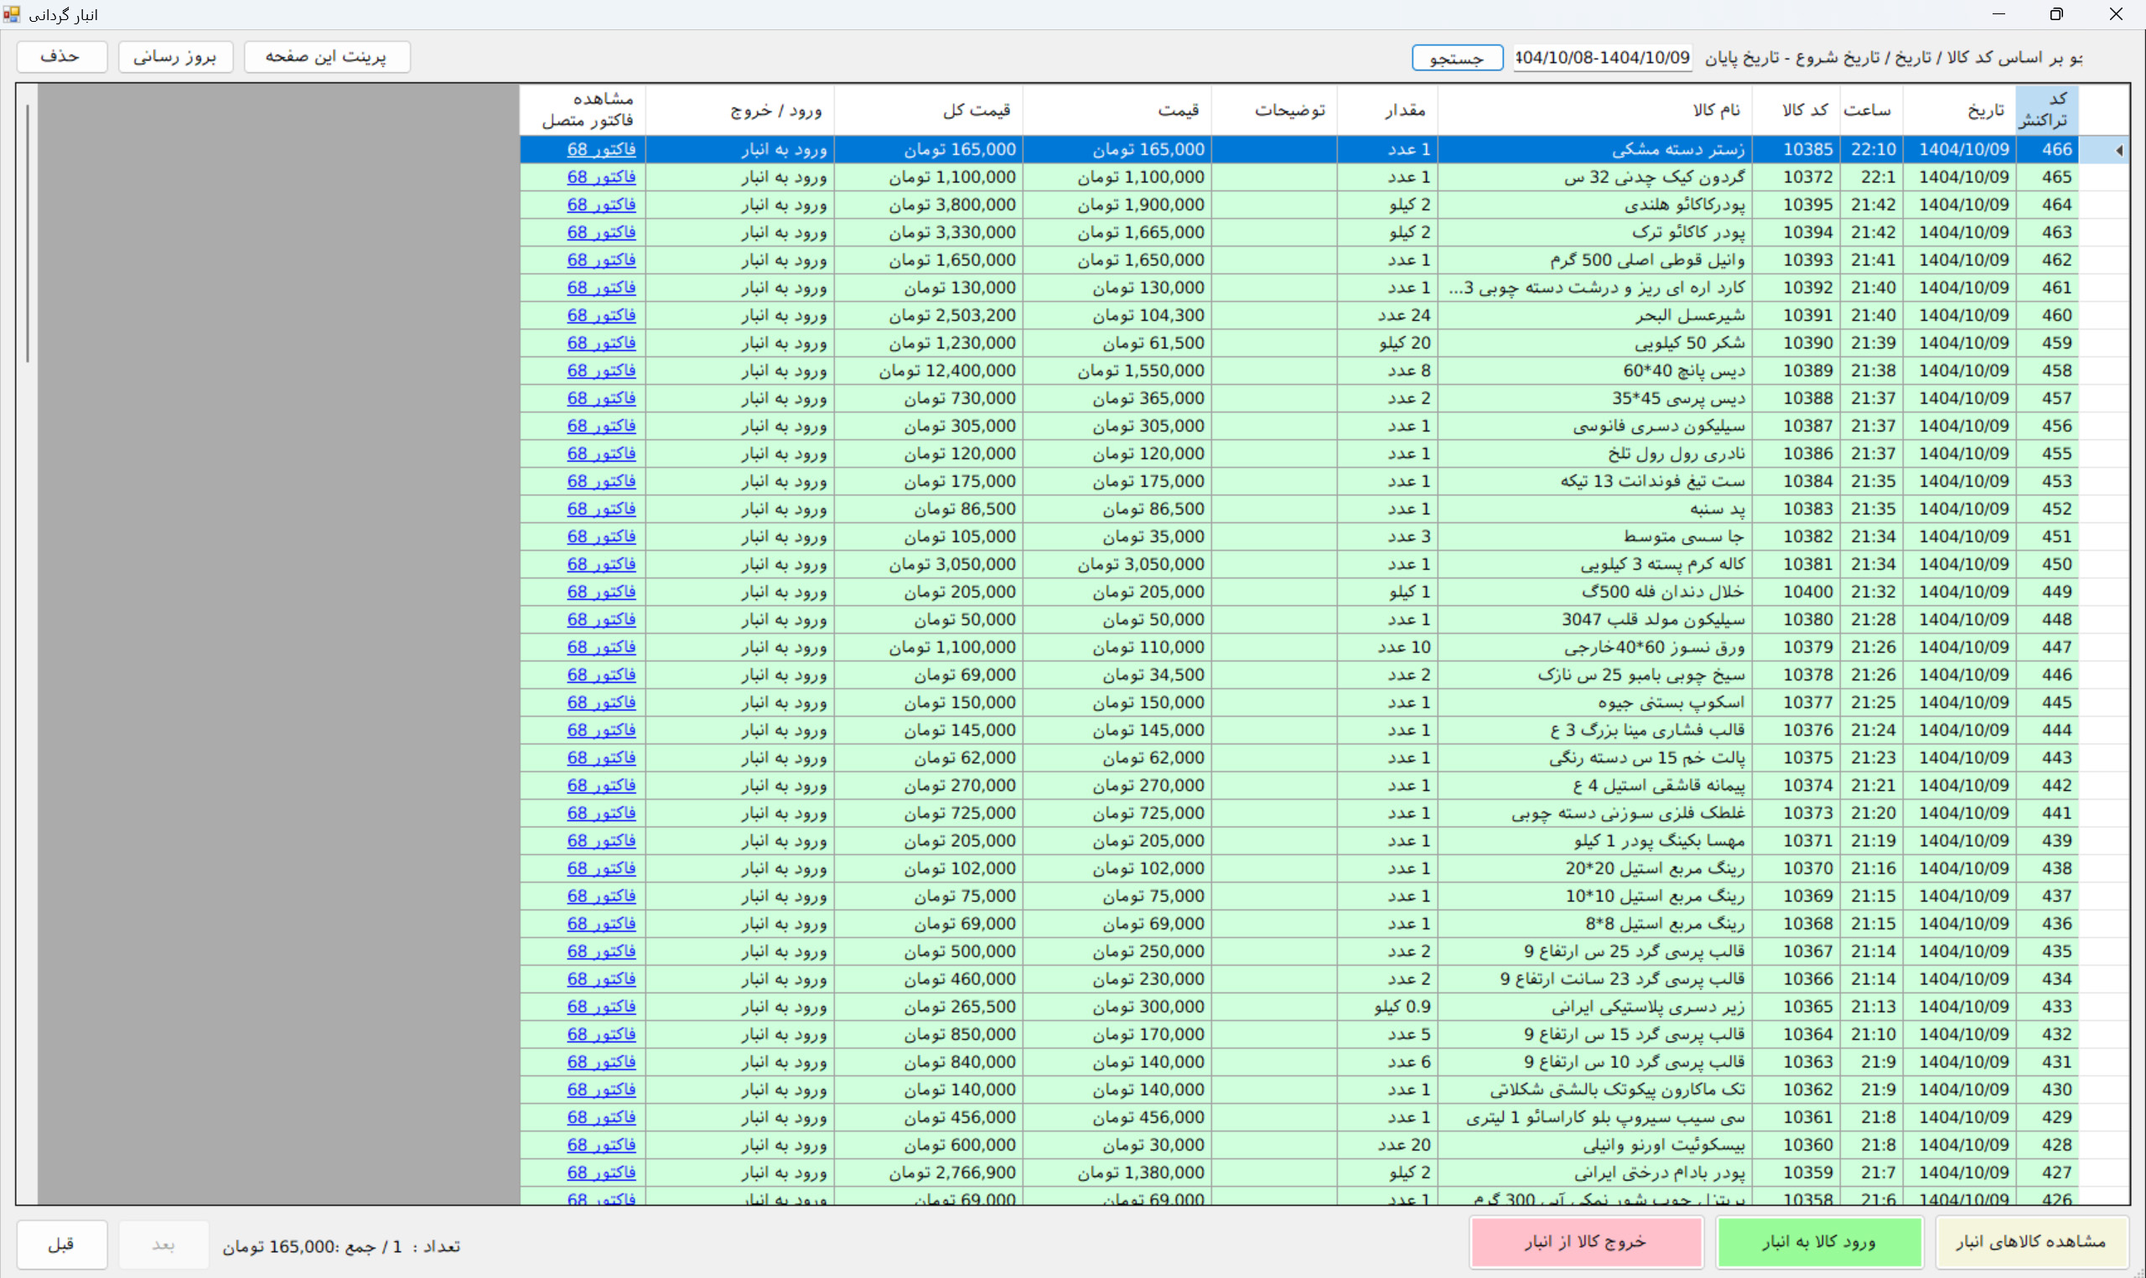Click the نام کالا column header
The image size is (2146, 1278).
[1715, 111]
